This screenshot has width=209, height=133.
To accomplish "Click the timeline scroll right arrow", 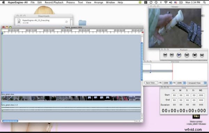I will tap(139, 121).
